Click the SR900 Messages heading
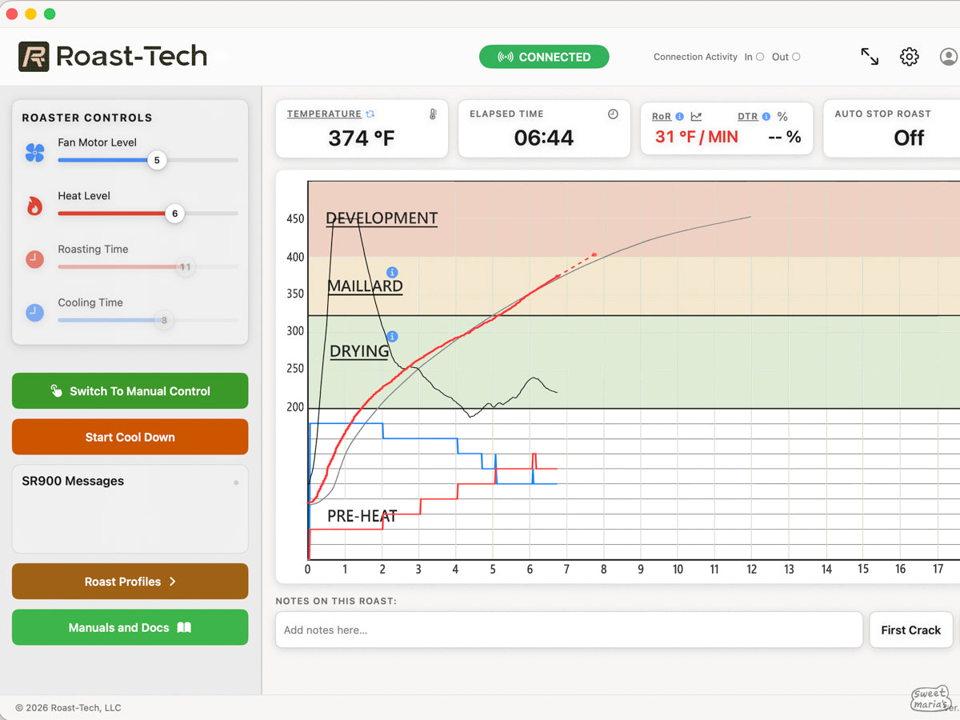The image size is (960, 720). [73, 481]
